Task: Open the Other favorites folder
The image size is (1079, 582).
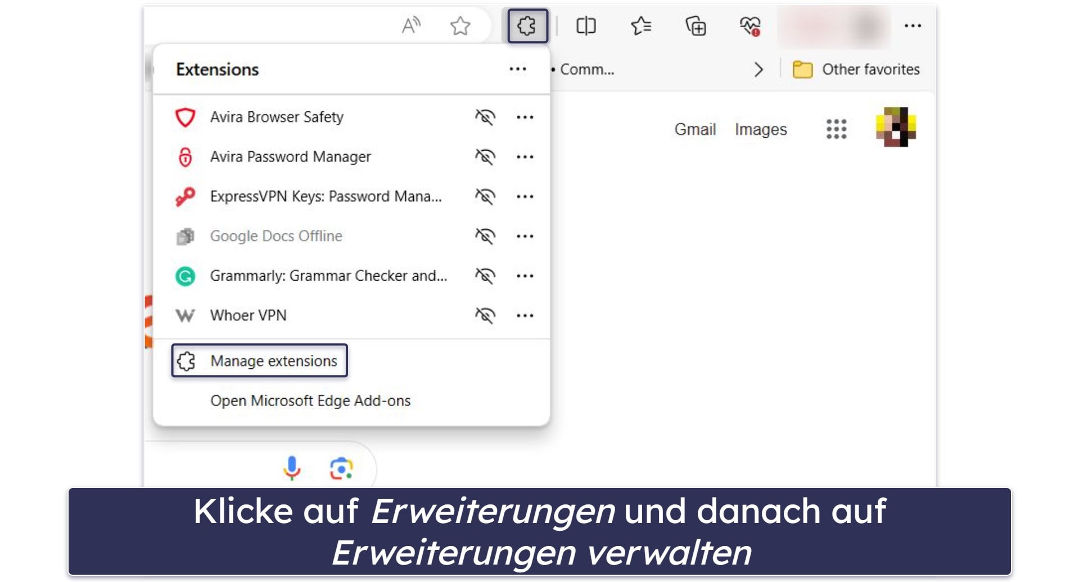Action: click(x=856, y=69)
